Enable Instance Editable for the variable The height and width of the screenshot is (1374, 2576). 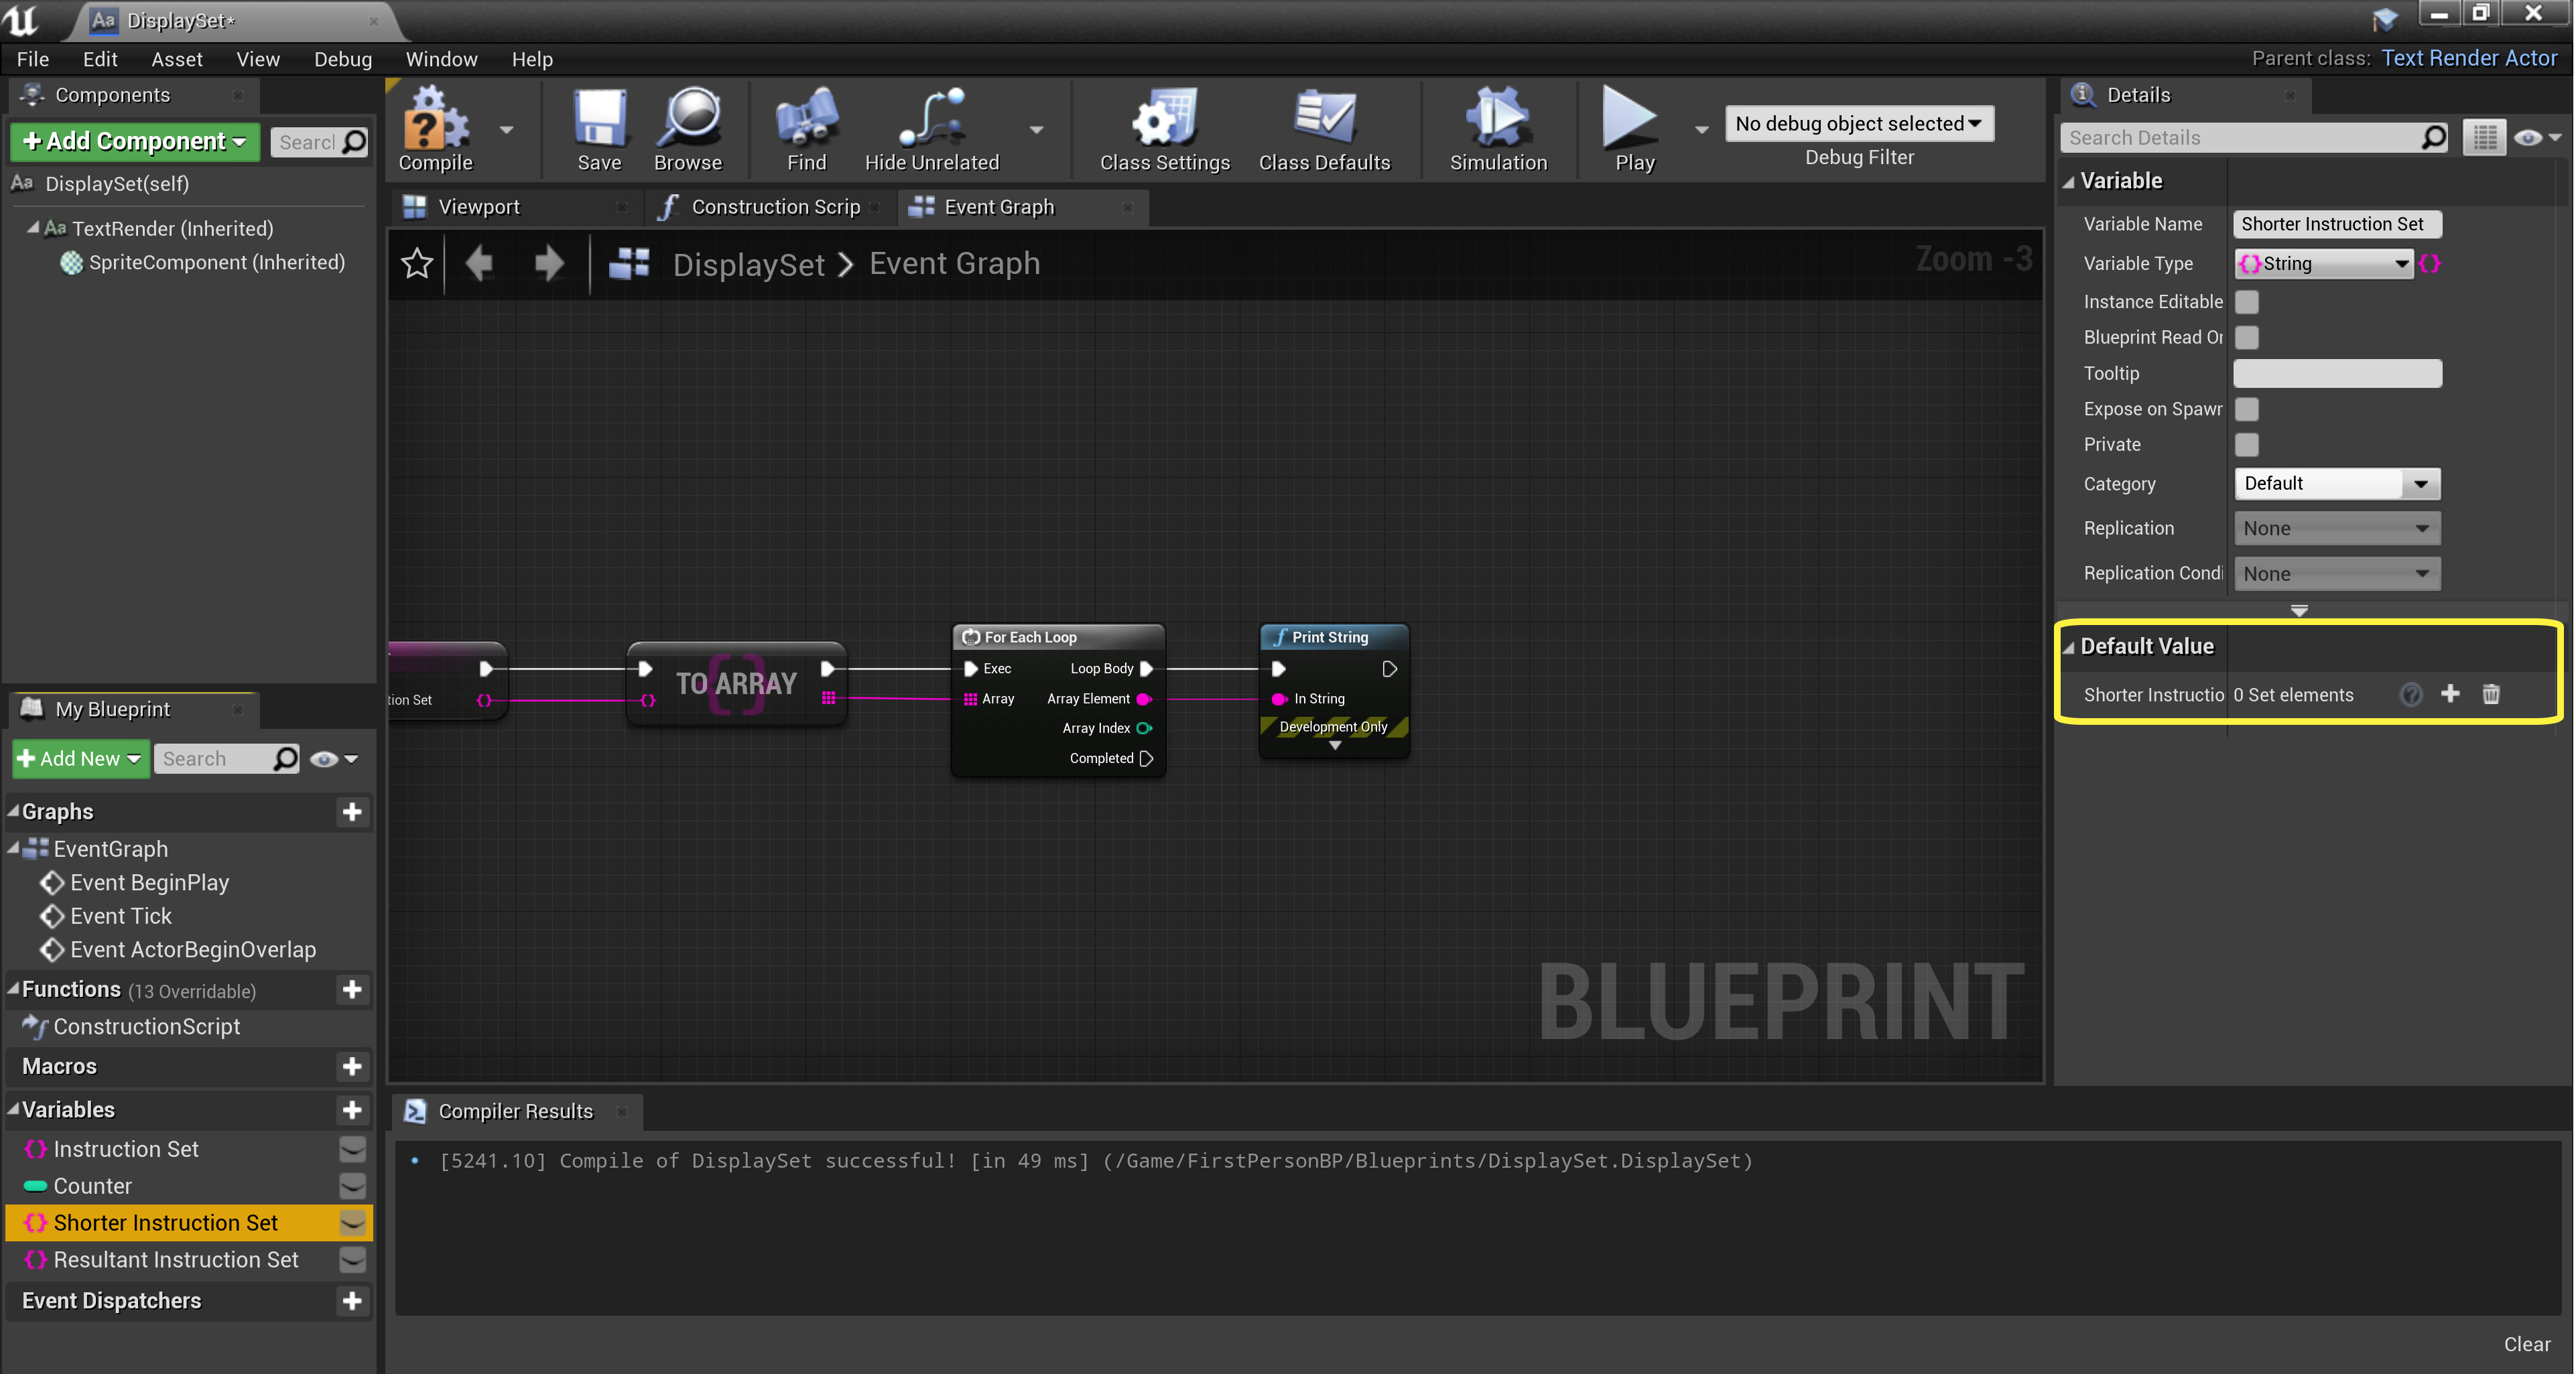2247,301
